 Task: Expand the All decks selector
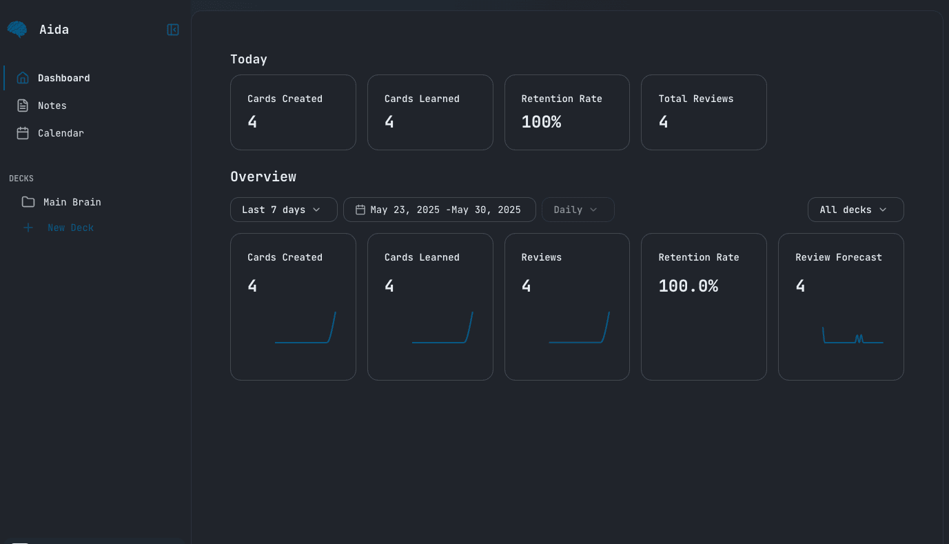tap(855, 209)
